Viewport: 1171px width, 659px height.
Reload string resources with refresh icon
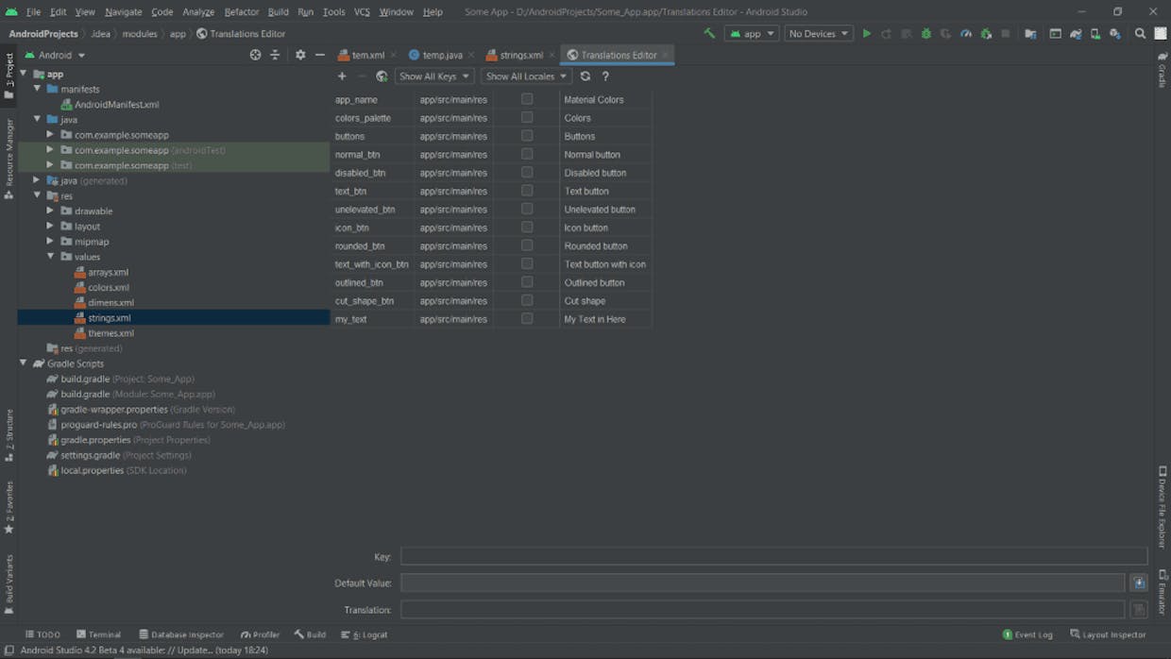point(585,76)
